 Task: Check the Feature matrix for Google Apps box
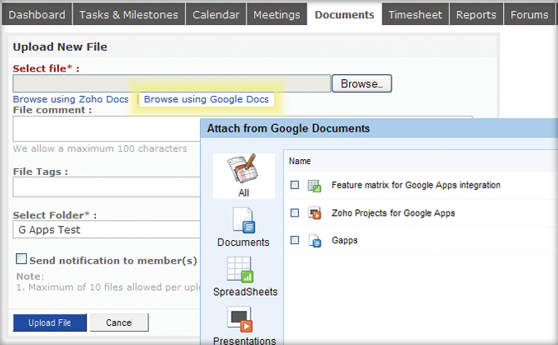click(294, 185)
